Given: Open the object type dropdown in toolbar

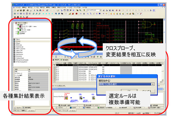Looking at the screenshot, I should pos(100,10).
